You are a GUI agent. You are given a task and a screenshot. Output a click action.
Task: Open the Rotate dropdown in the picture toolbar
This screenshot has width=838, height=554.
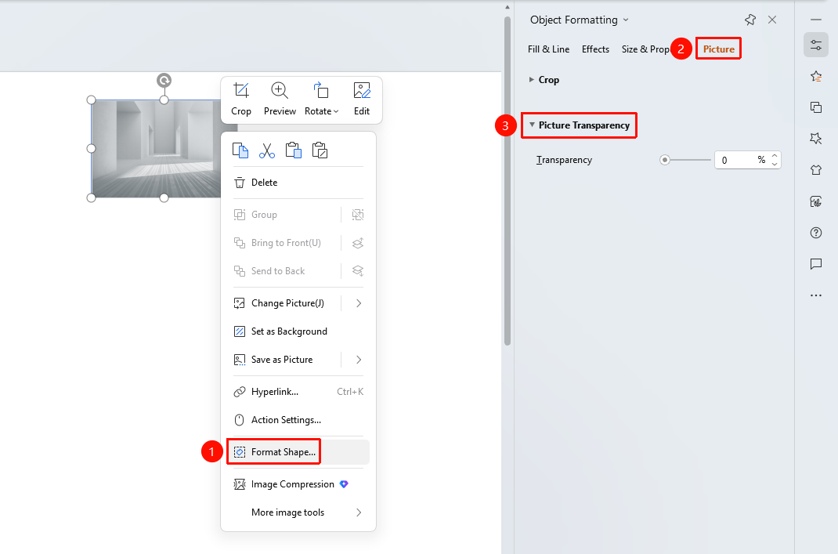321,99
